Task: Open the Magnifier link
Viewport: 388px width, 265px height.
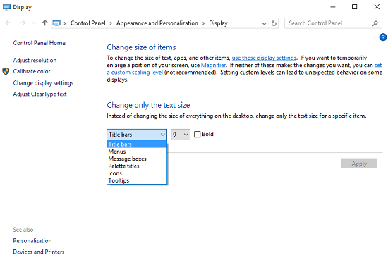Action: [213, 66]
